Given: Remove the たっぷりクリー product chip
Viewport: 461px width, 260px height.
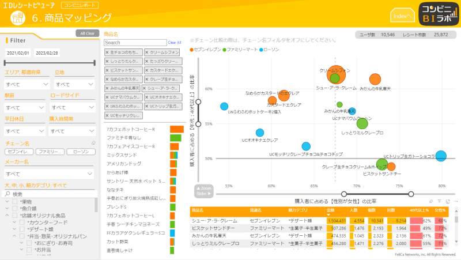Looking at the screenshot, I should (147, 62).
